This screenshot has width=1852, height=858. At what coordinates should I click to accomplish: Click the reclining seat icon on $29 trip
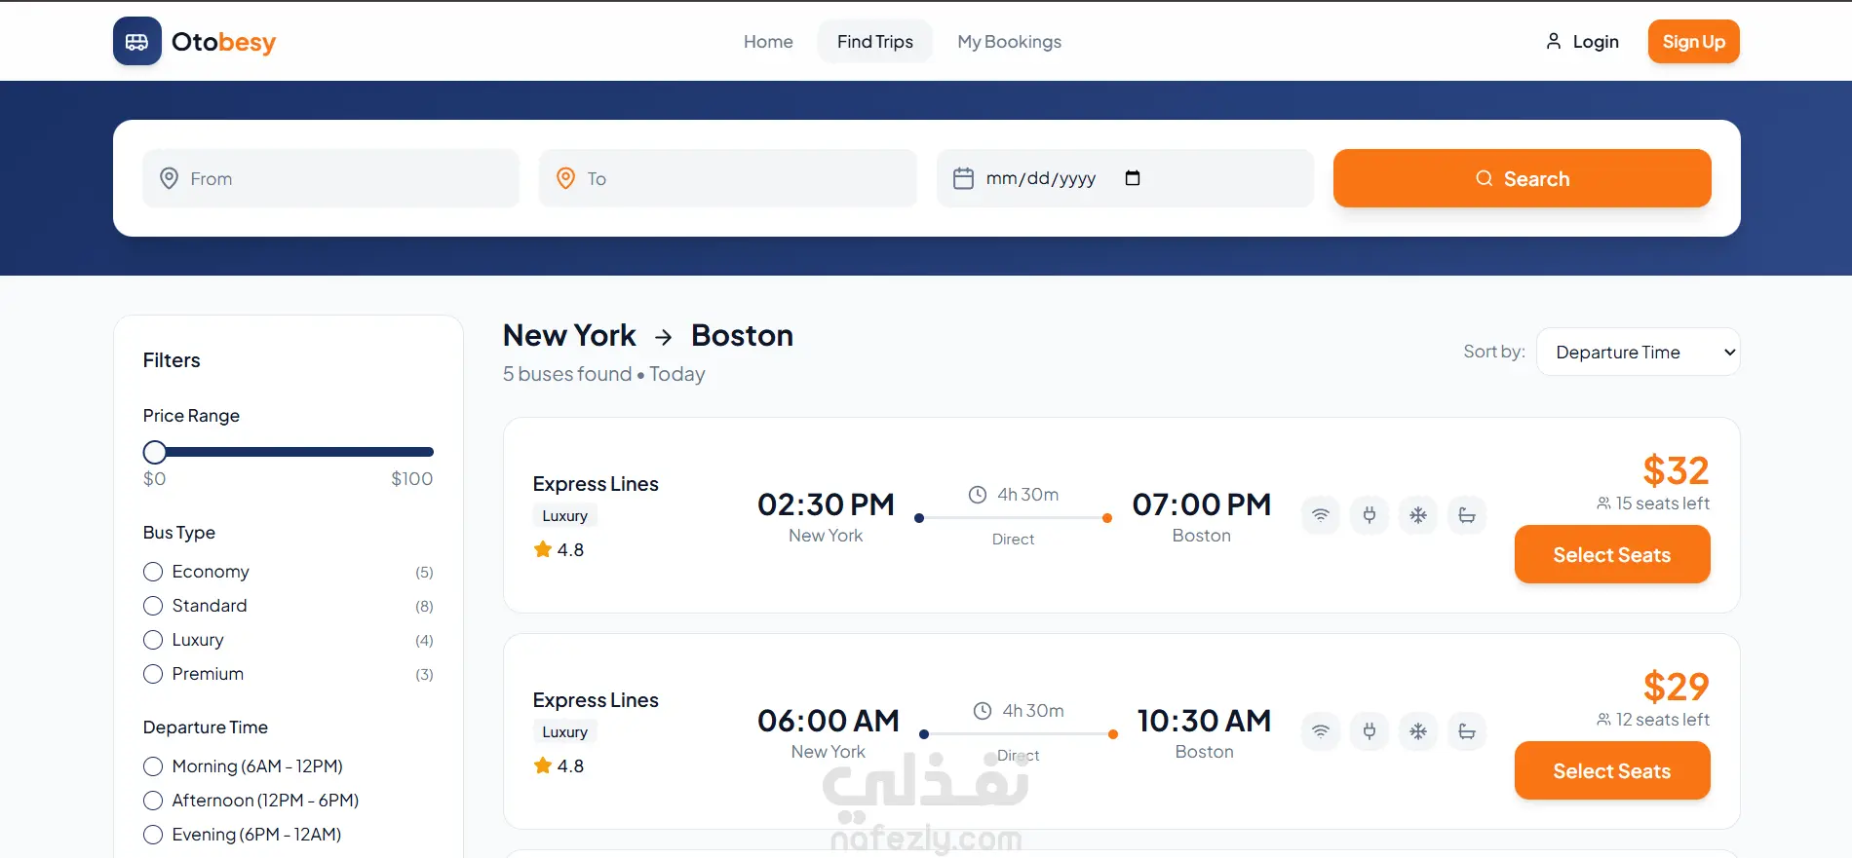1467,731
